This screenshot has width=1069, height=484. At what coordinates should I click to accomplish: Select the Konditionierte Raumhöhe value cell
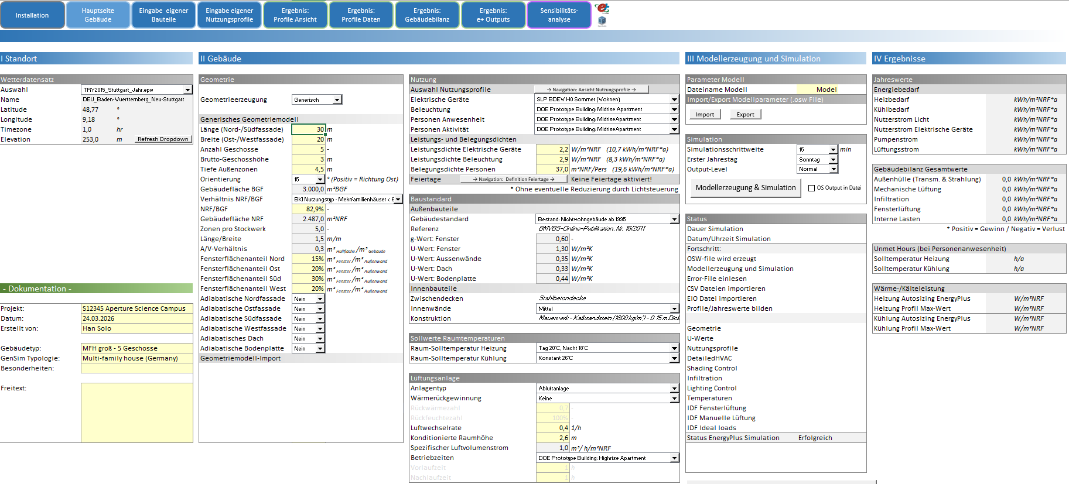553,438
